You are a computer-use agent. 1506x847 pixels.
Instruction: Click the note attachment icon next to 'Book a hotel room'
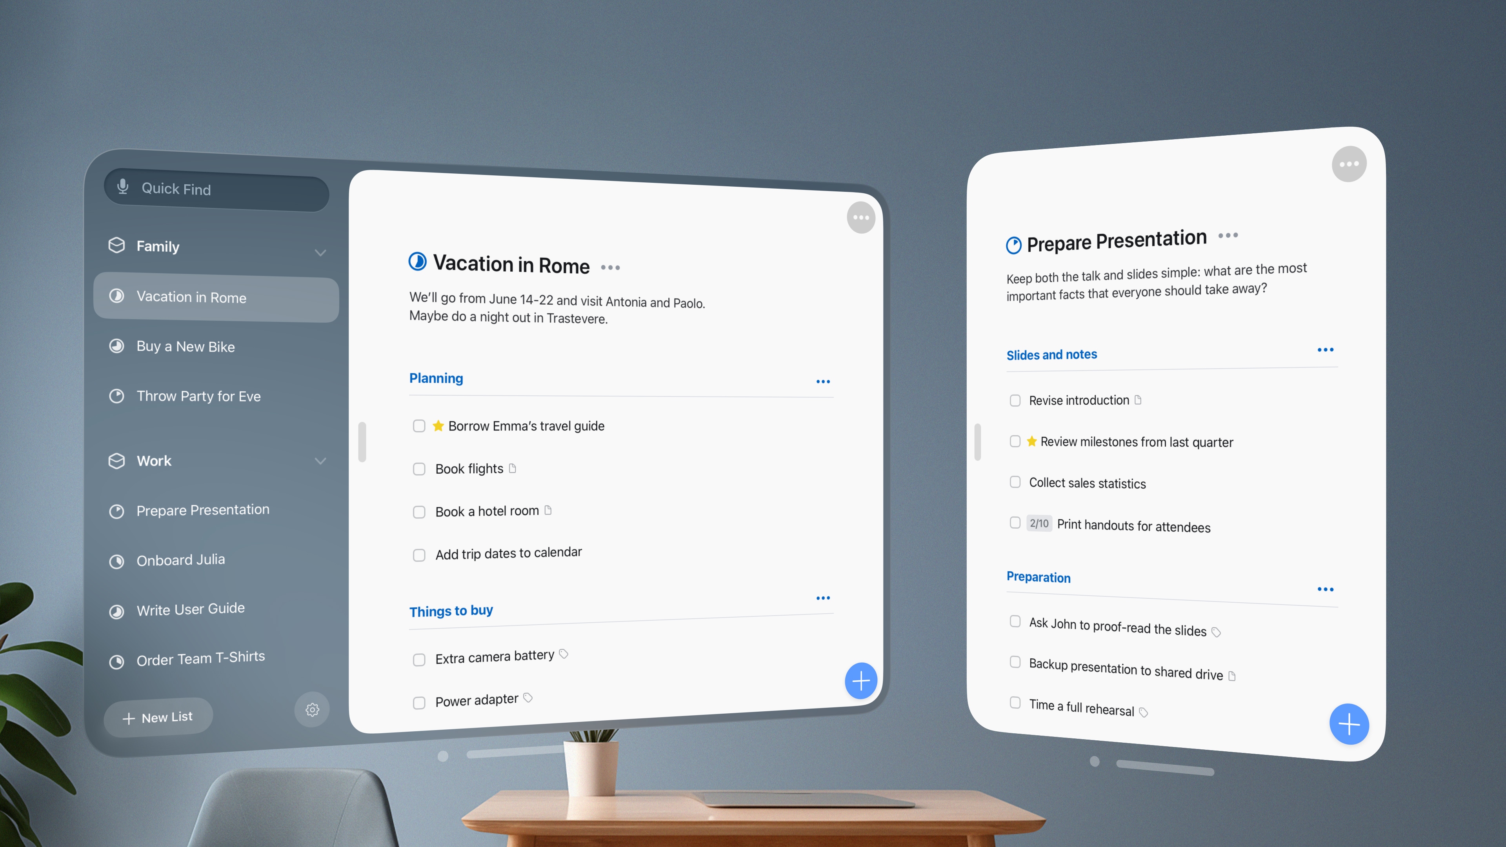548,510
